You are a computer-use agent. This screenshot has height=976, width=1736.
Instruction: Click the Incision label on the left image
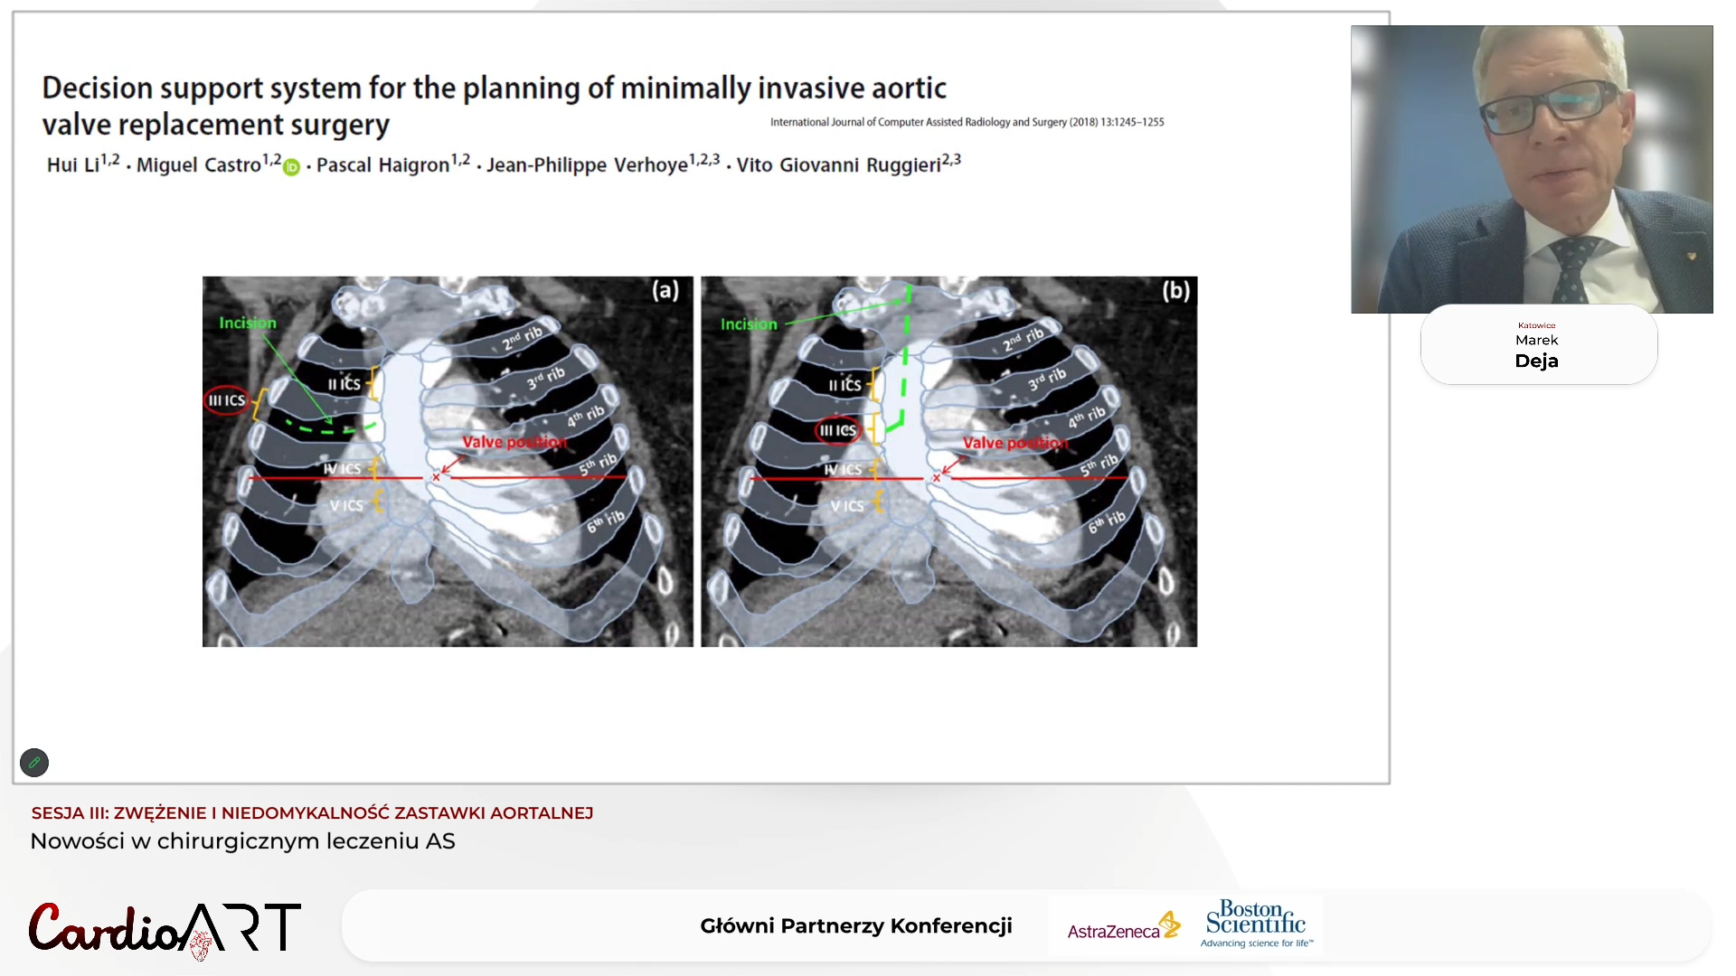tap(247, 322)
